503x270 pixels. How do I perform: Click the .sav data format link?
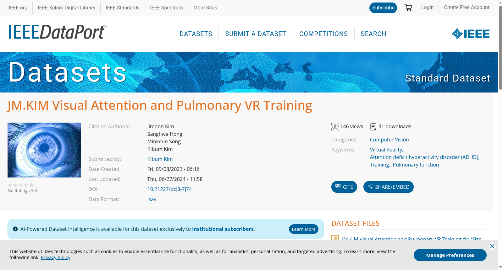click(x=152, y=199)
